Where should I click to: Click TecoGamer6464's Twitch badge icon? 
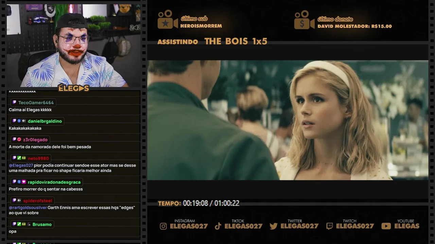[x=14, y=102]
